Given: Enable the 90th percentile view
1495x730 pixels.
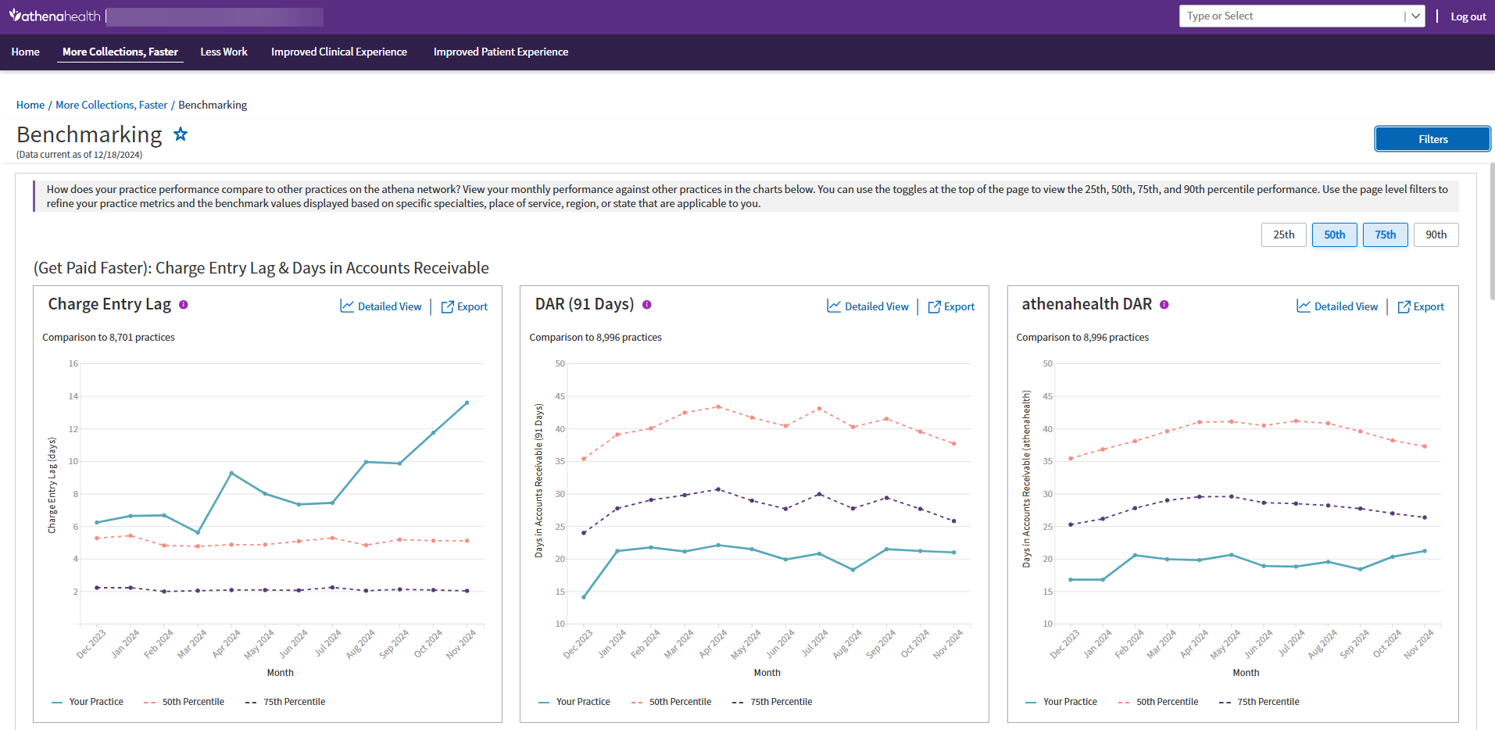Looking at the screenshot, I should tap(1436, 234).
